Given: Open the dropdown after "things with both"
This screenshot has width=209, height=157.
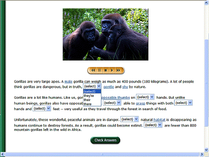Looking at the screenshot, I should pyautogui.click(x=183, y=103).
